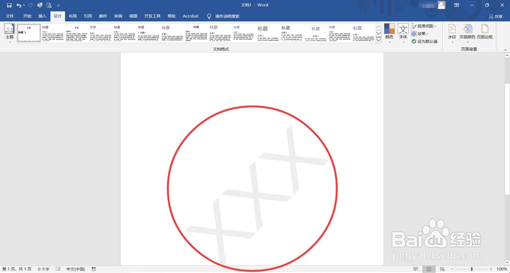Click the 中文(中国) language indicator
This screenshot has height=273, width=510.
pyautogui.click(x=75, y=269)
